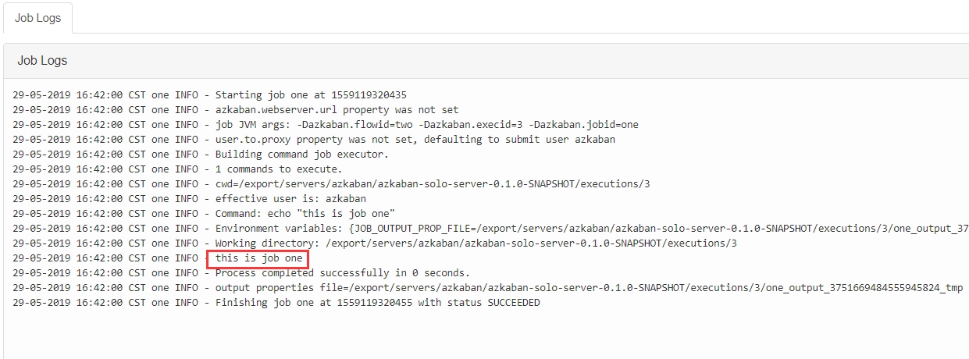Click the 'user.to.proxy property' log line
This screenshot has width=969, height=359.
pyautogui.click(x=314, y=140)
